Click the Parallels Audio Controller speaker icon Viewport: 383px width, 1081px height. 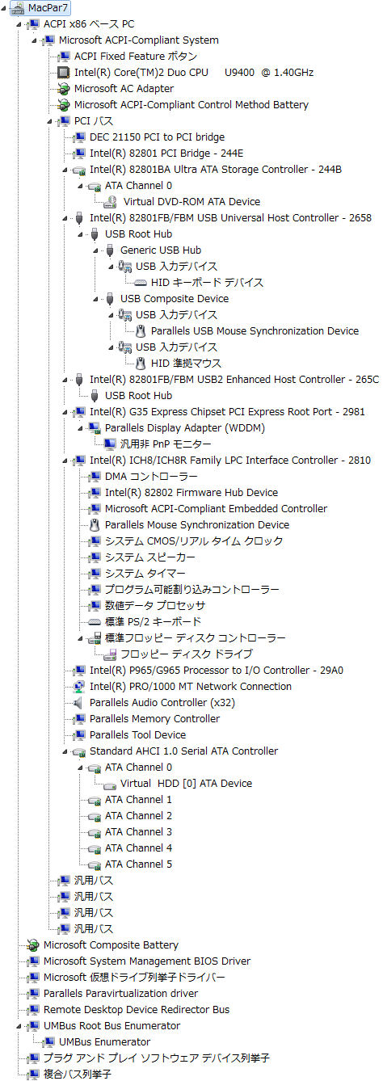(x=79, y=703)
